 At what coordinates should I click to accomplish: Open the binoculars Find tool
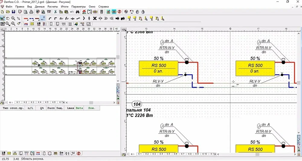click(77, 12)
